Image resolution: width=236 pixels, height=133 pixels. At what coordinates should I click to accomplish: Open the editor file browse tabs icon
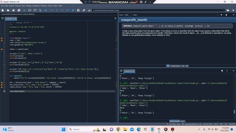(x=2, y=18)
